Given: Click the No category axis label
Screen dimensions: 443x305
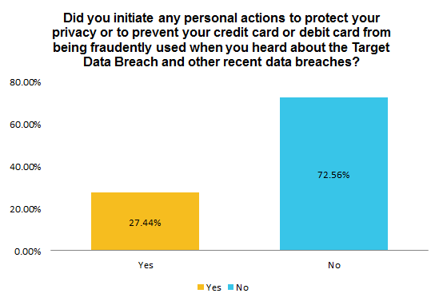Looking at the screenshot, I should click(x=334, y=265).
